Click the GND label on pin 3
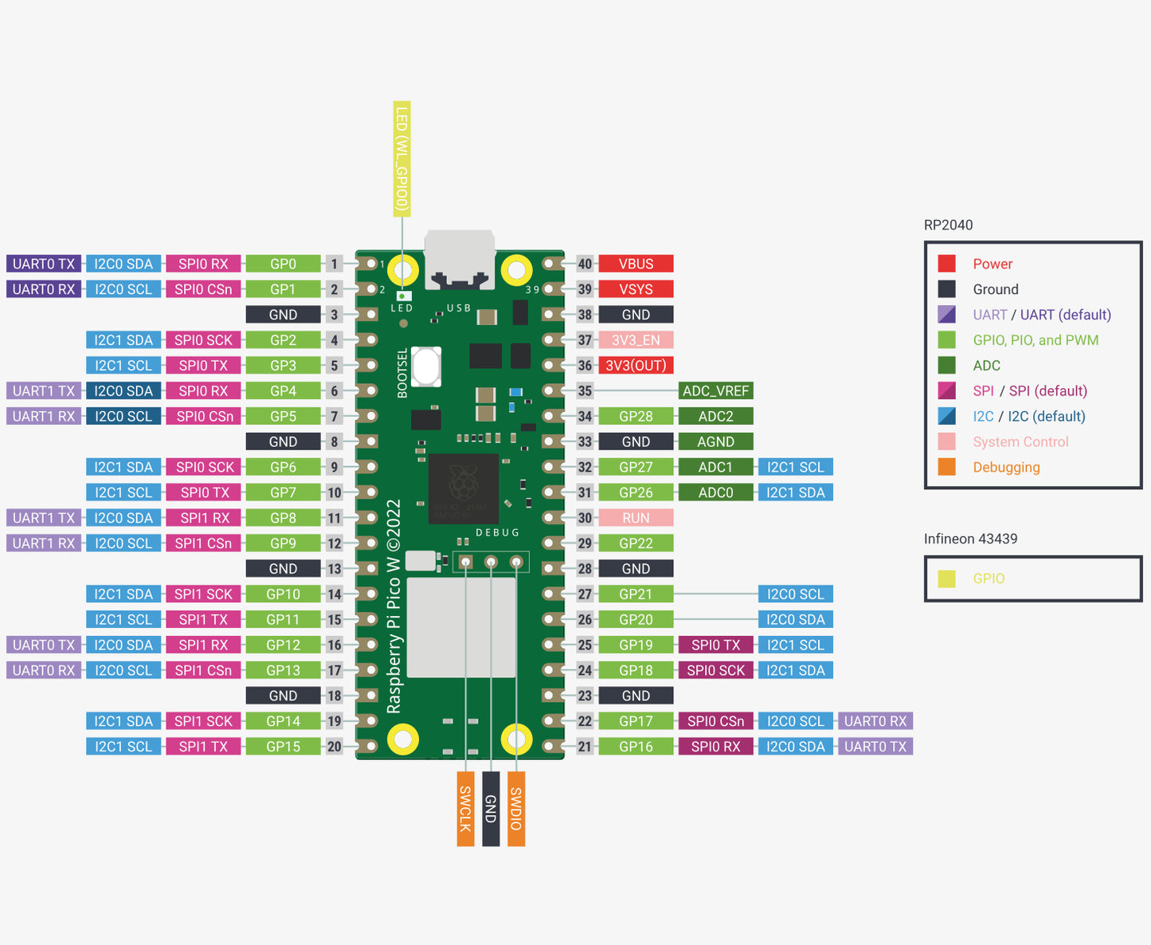The image size is (1151, 945). [283, 315]
